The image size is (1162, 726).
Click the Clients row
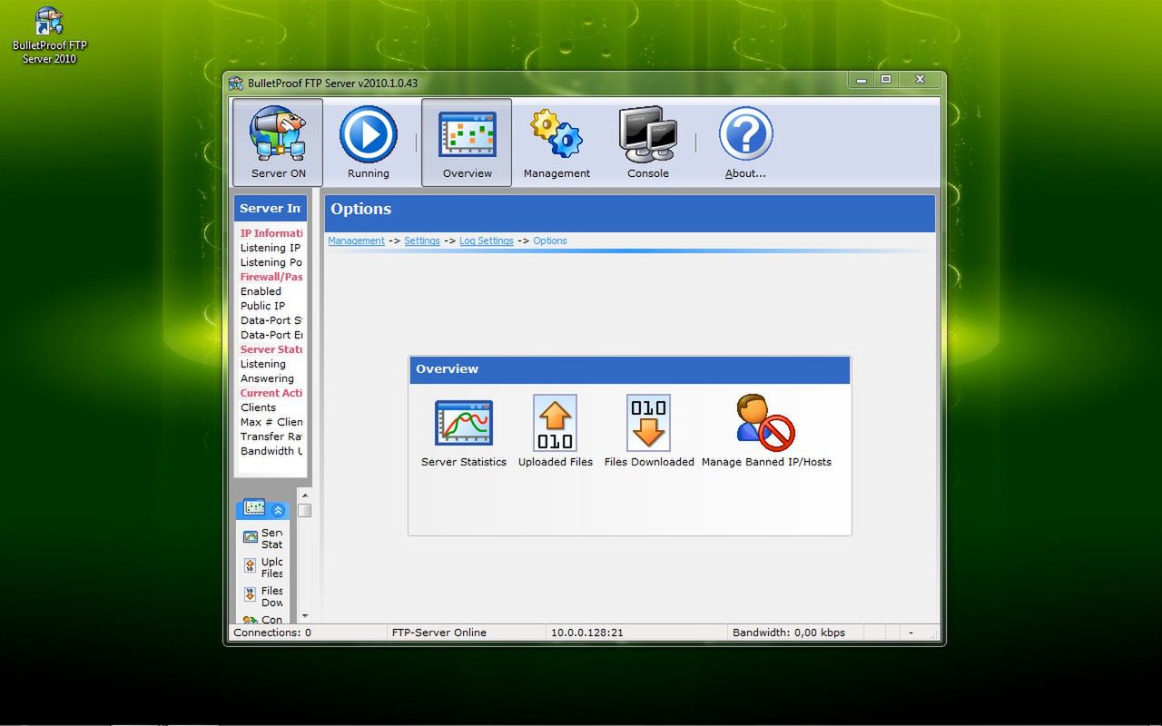[x=259, y=407]
